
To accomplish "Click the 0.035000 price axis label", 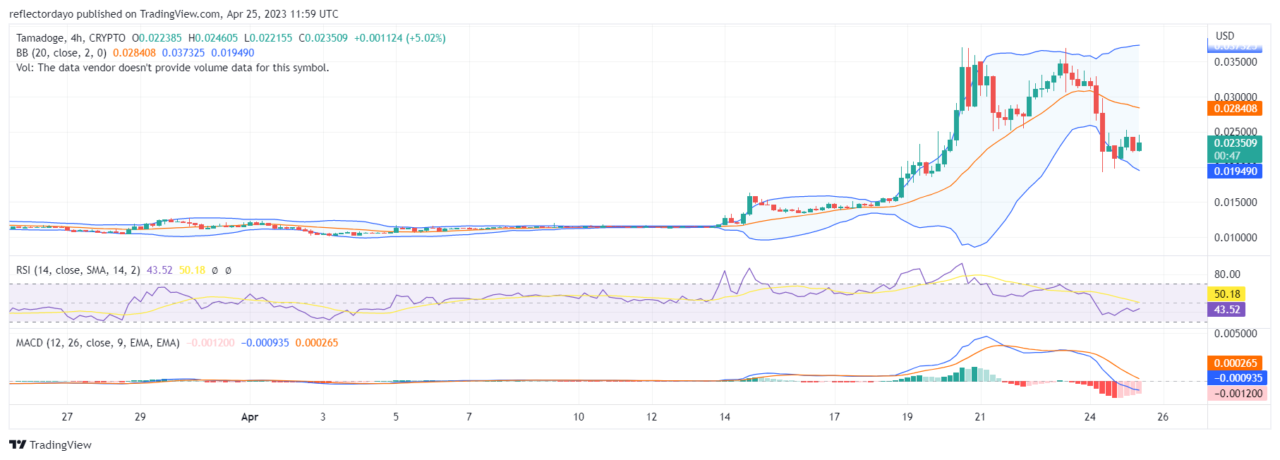I will [1236, 62].
